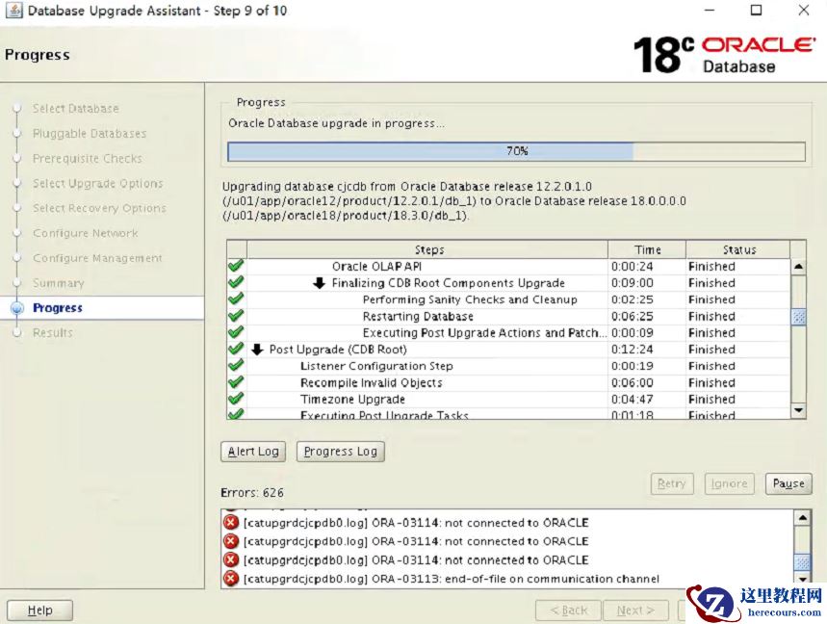This screenshot has width=827, height=624.
Task: Select the Oracle OLAP API row text
Action: coord(376,267)
